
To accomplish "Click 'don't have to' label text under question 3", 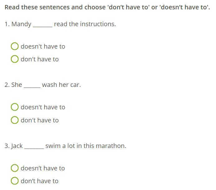I will (x=40, y=181).
